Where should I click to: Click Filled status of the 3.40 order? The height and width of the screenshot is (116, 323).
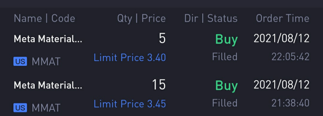[225, 57]
